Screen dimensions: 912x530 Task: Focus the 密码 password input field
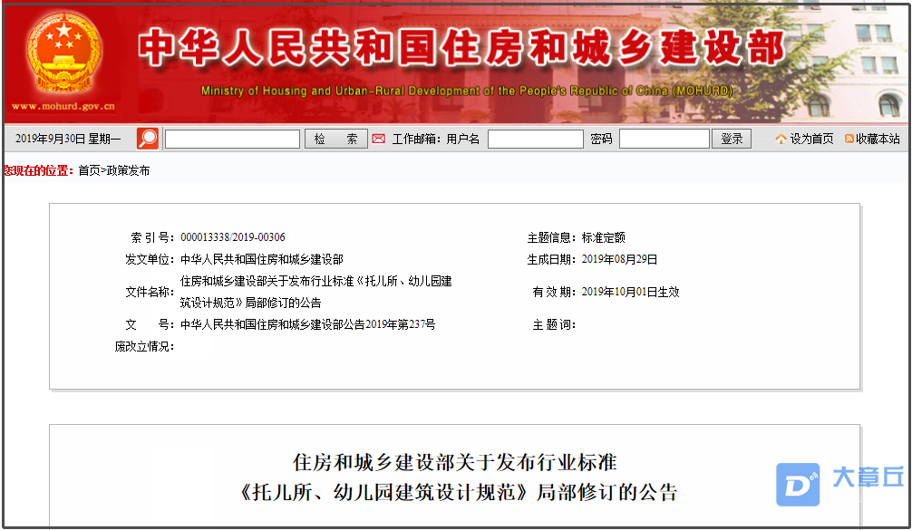[x=665, y=139]
